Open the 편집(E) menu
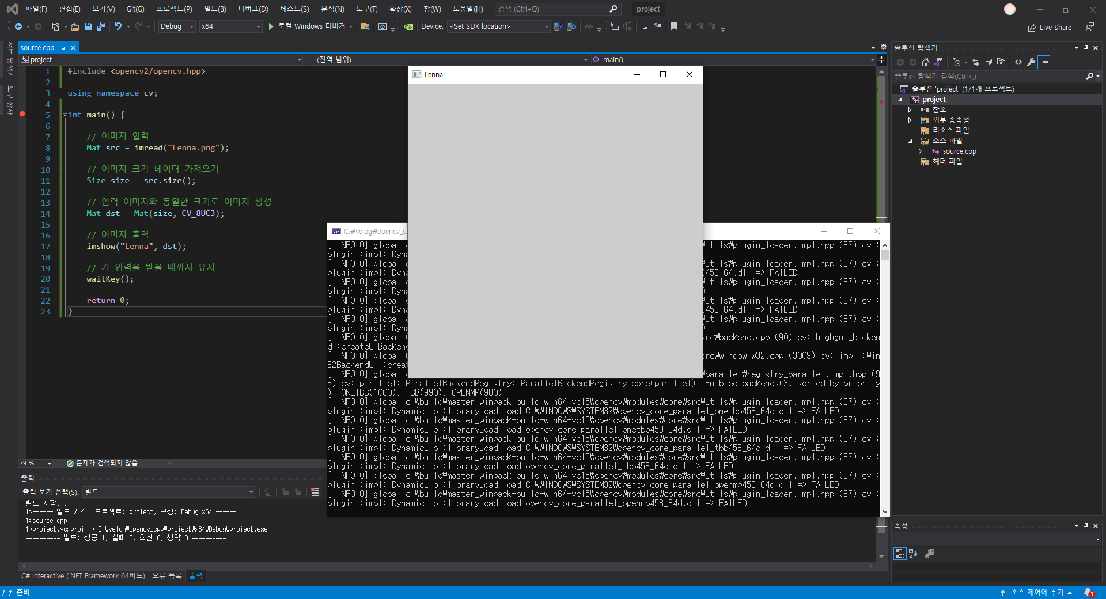Image resolution: width=1106 pixels, height=599 pixels. 70,9
